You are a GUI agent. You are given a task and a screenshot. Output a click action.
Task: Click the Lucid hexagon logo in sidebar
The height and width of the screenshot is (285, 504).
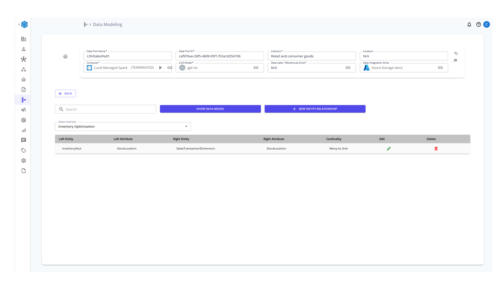[x=24, y=24]
